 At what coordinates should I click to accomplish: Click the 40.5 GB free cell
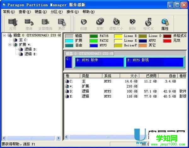169,96
